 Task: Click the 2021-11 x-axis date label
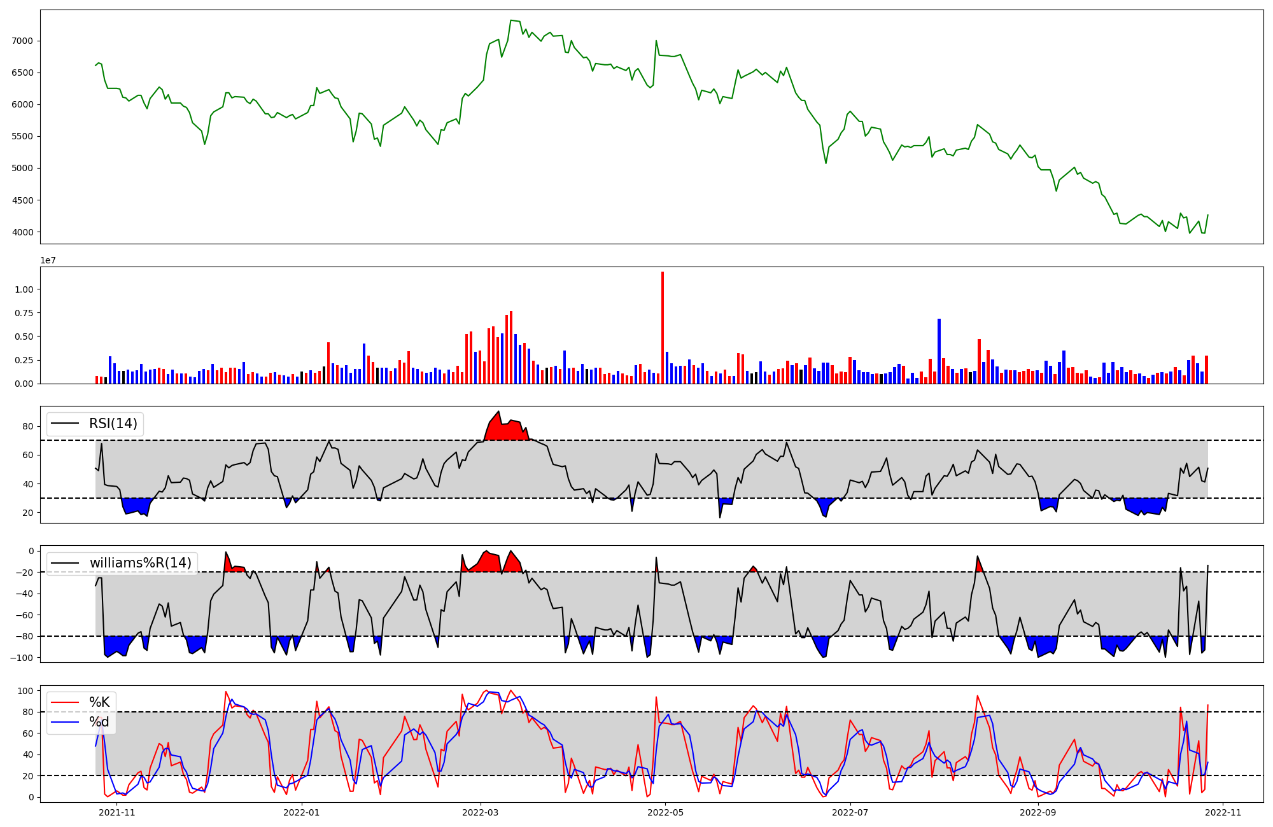(117, 812)
